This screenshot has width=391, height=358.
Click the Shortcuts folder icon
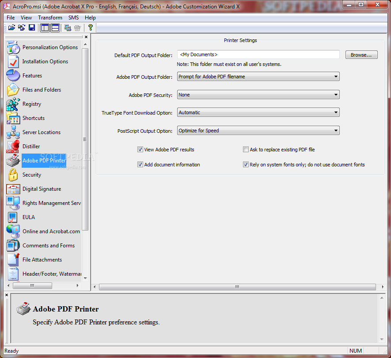click(13, 118)
